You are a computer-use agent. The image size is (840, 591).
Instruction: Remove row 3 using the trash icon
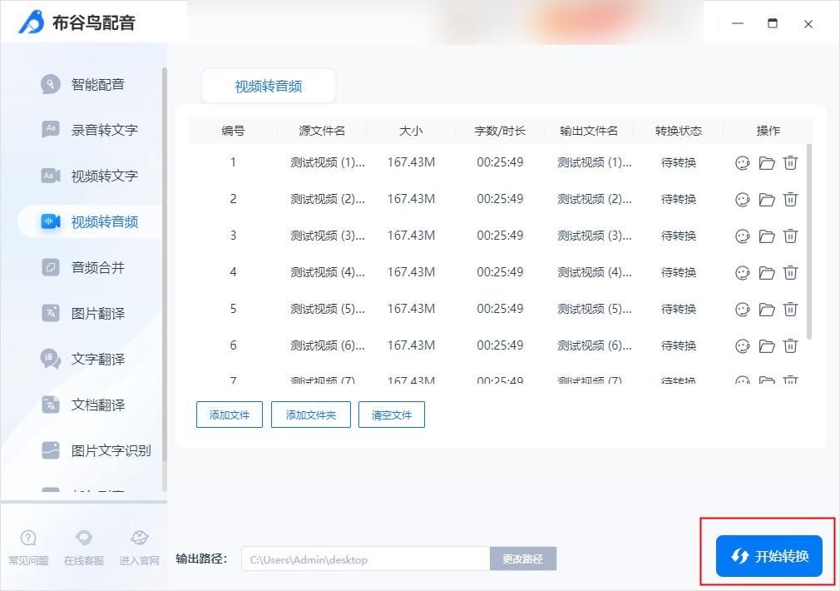click(x=790, y=236)
